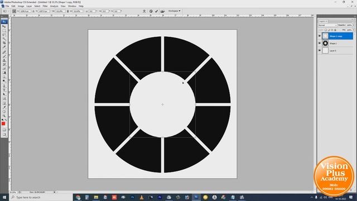Select the Eyedropper tool
This screenshot has height=201, width=357.
click(x=4, y=107)
